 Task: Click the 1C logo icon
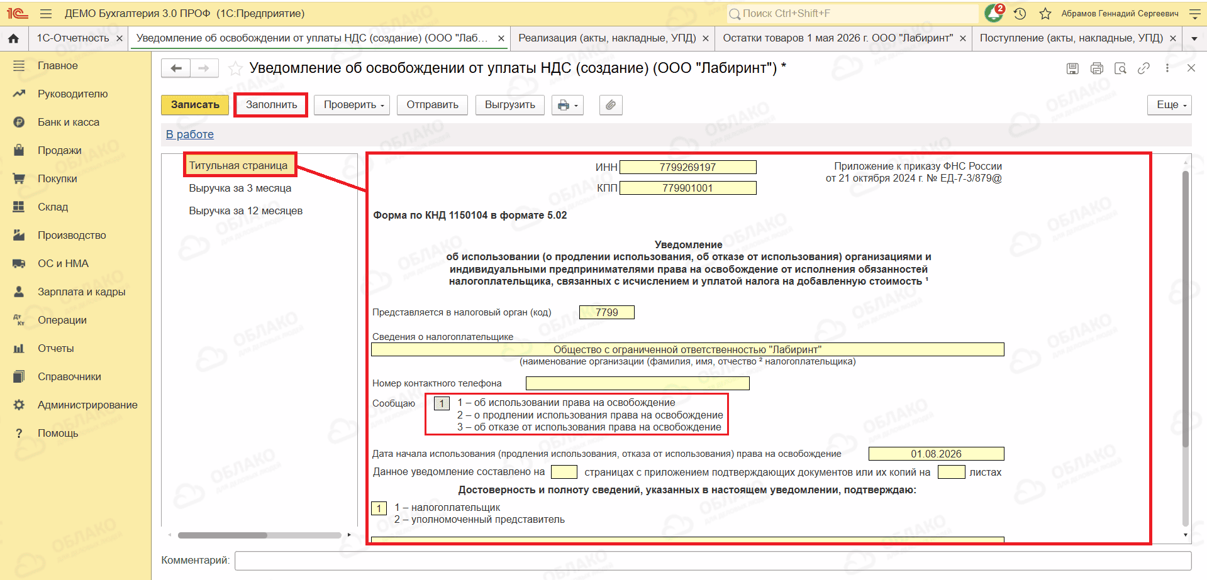click(x=18, y=13)
